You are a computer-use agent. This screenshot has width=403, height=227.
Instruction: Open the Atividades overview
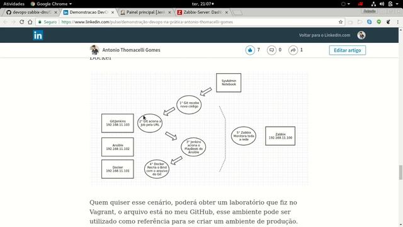[14, 4]
